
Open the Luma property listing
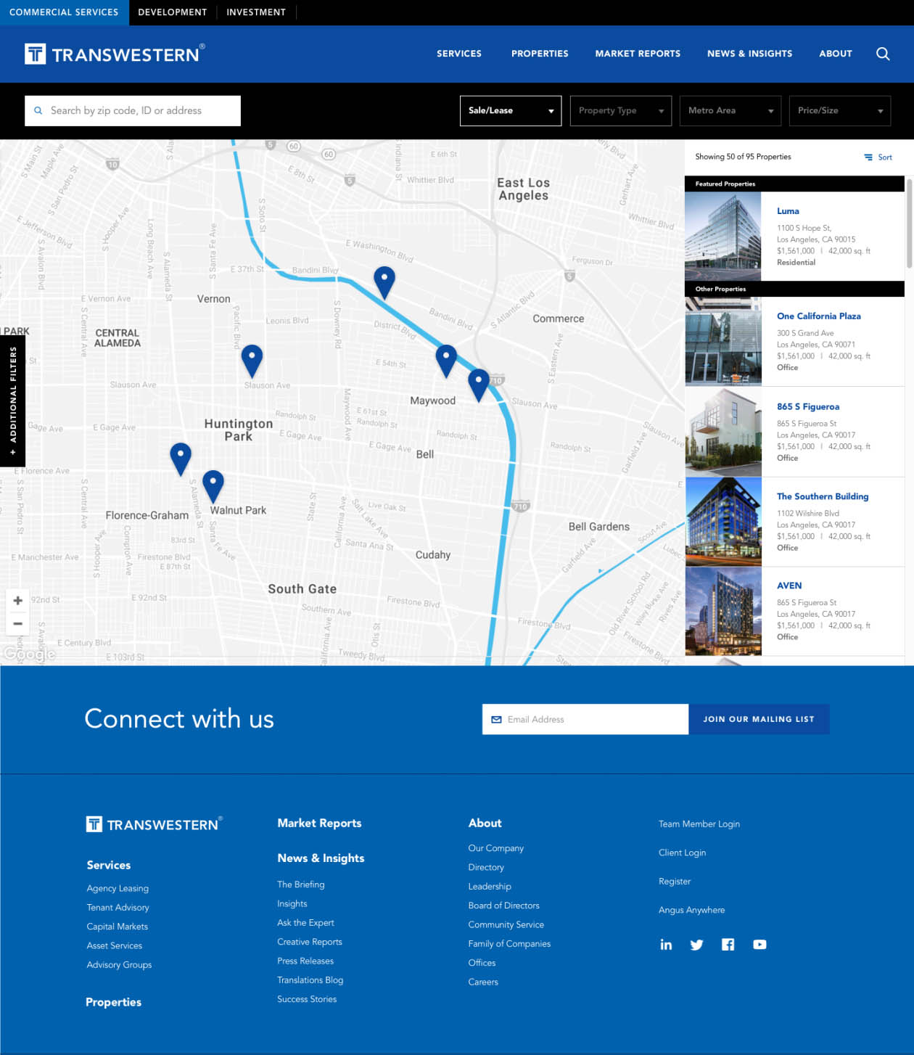coord(788,211)
